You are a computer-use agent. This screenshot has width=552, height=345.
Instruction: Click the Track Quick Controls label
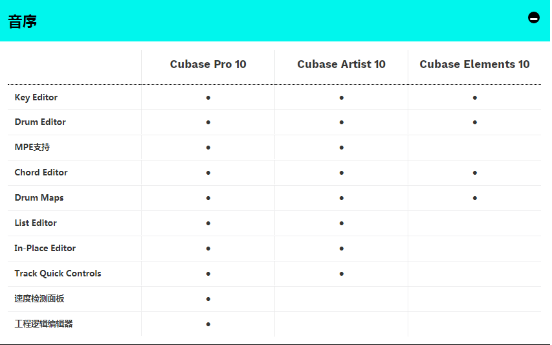(x=58, y=274)
